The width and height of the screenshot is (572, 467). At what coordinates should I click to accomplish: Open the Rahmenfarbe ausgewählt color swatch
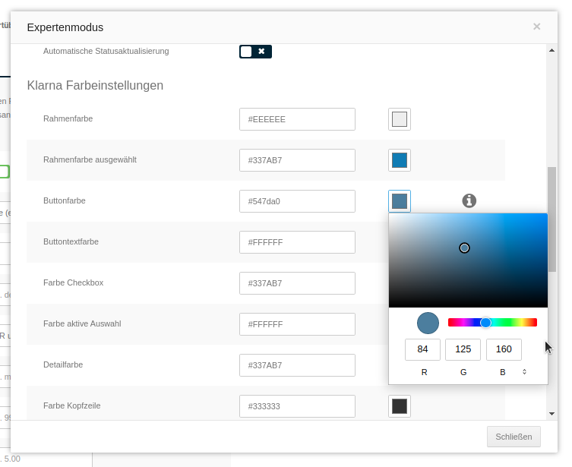(x=400, y=160)
